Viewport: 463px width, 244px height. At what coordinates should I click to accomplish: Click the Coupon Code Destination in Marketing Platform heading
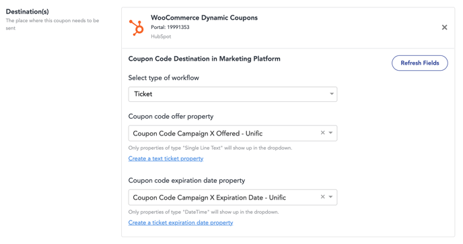coord(204,59)
